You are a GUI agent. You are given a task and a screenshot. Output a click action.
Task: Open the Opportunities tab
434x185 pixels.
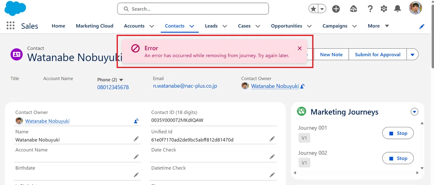pyautogui.click(x=286, y=26)
